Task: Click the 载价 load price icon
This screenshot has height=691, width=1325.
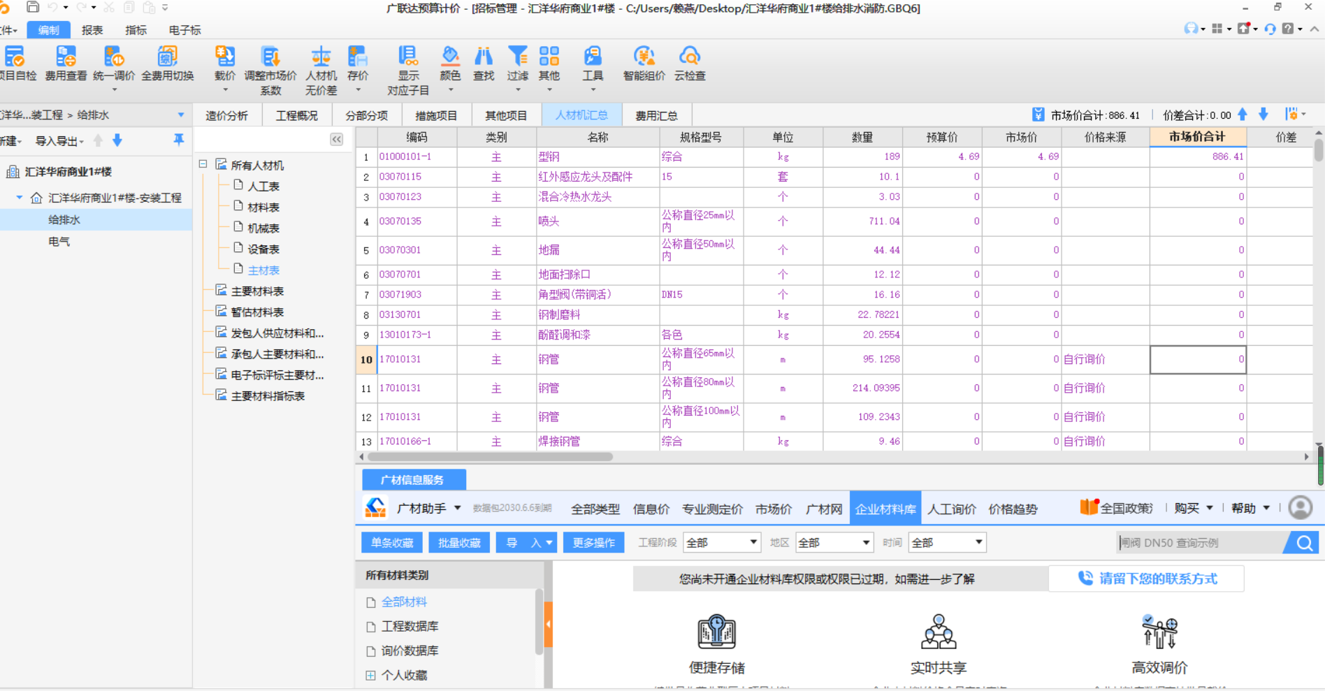Action: click(225, 57)
